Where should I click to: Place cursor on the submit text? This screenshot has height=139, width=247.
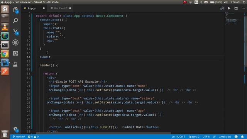coord(45,57)
